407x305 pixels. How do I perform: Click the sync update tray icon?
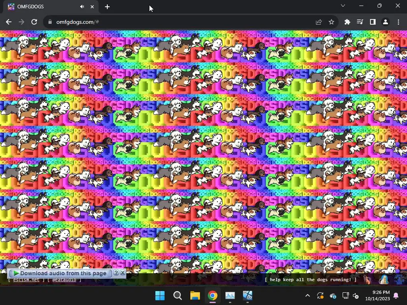click(320, 295)
